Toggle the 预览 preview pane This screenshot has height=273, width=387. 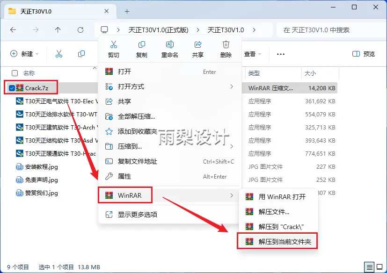[x=364, y=54]
